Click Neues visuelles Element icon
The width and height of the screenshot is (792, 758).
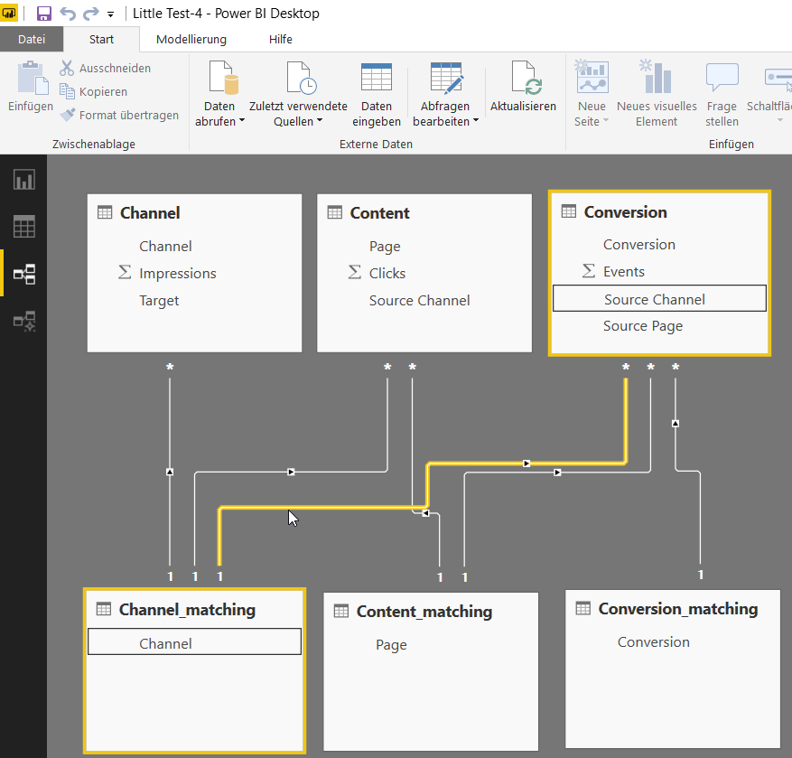click(656, 76)
